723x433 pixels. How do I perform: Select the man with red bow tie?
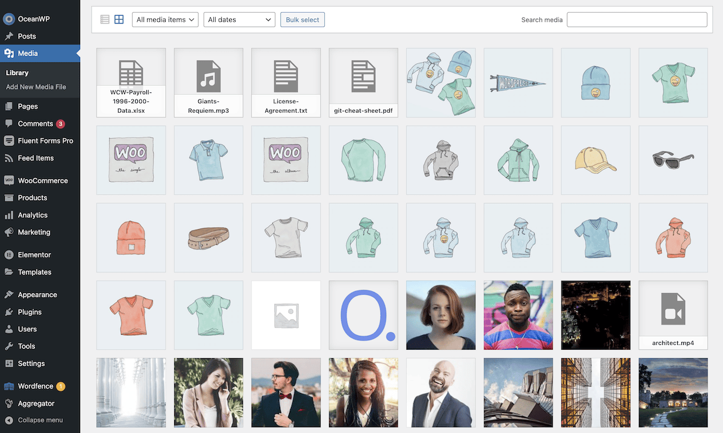click(x=286, y=393)
